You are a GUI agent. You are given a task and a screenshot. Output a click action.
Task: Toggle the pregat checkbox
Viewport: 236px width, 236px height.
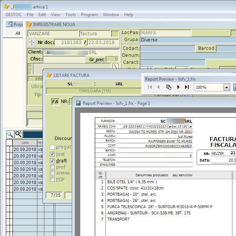coord(52,147)
